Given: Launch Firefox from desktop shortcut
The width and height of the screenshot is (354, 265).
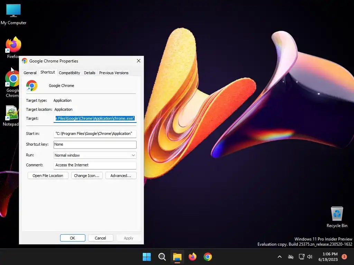Looking at the screenshot, I should pyautogui.click(x=13, y=47).
